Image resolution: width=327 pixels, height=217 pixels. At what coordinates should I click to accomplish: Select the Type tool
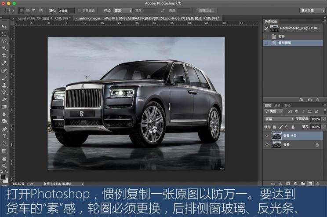pyautogui.click(x=4, y=136)
